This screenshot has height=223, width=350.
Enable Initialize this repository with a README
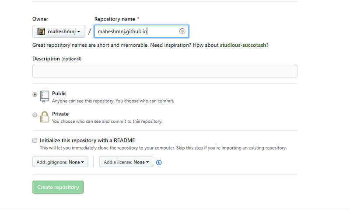pos(35,140)
